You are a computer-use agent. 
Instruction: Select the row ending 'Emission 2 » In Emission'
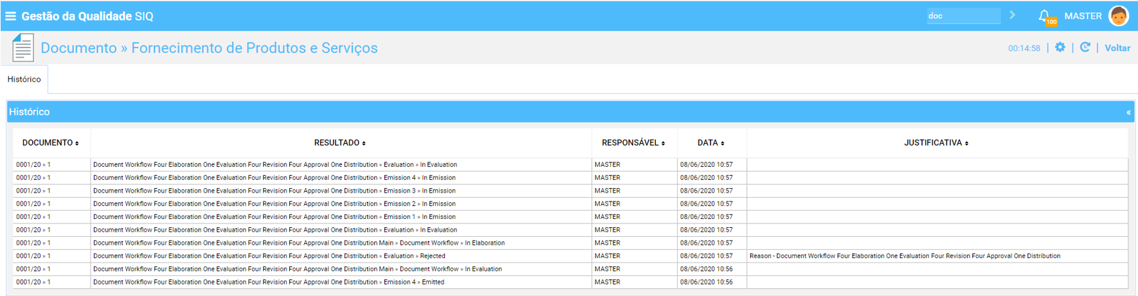point(571,204)
